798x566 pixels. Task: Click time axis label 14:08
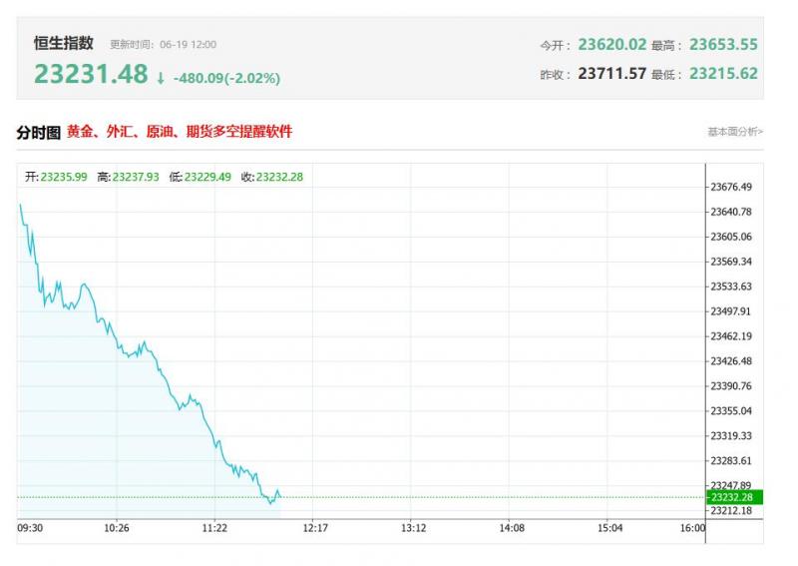click(512, 528)
